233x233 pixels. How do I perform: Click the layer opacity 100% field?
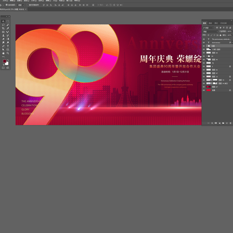229,31
